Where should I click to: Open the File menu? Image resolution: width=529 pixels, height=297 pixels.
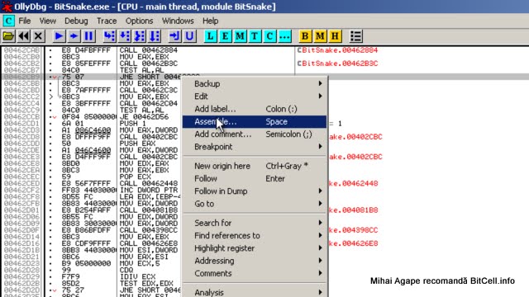(24, 21)
